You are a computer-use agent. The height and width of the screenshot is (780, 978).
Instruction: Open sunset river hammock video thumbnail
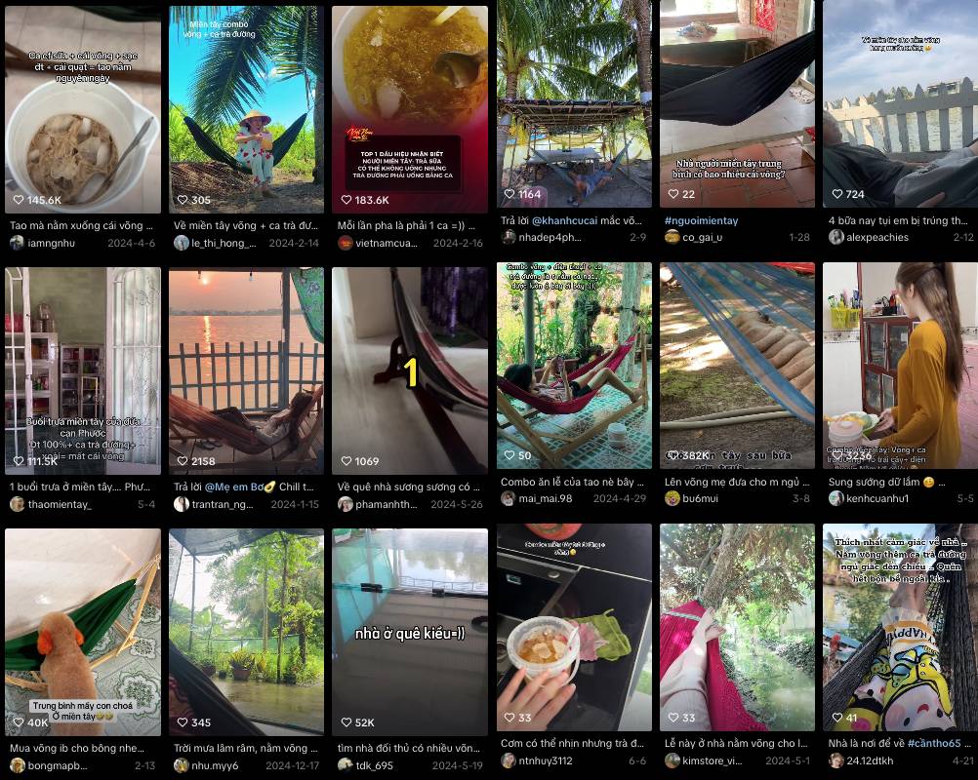[x=246, y=371]
